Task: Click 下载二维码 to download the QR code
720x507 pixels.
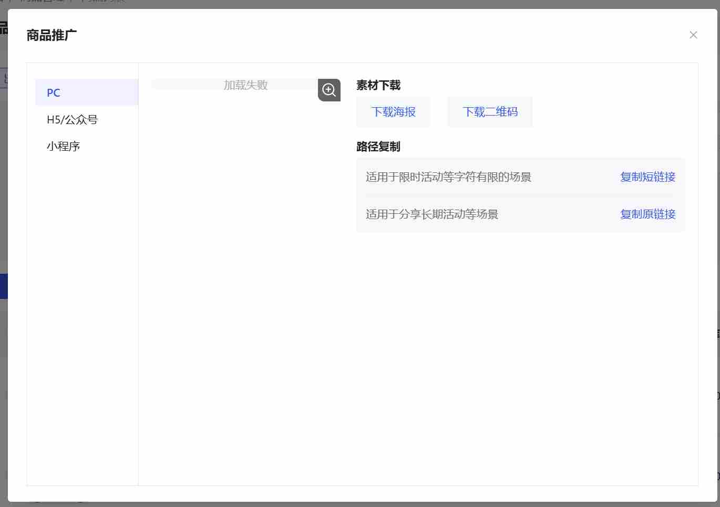Action: [489, 111]
